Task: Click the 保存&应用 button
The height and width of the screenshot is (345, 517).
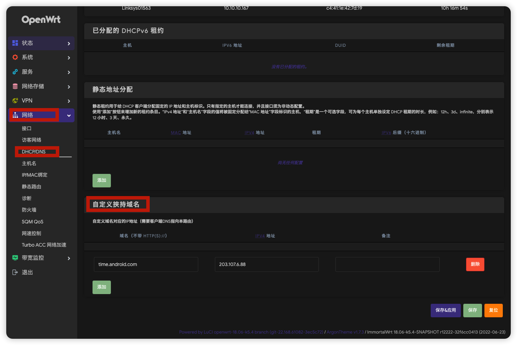Action: click(446, 310)
